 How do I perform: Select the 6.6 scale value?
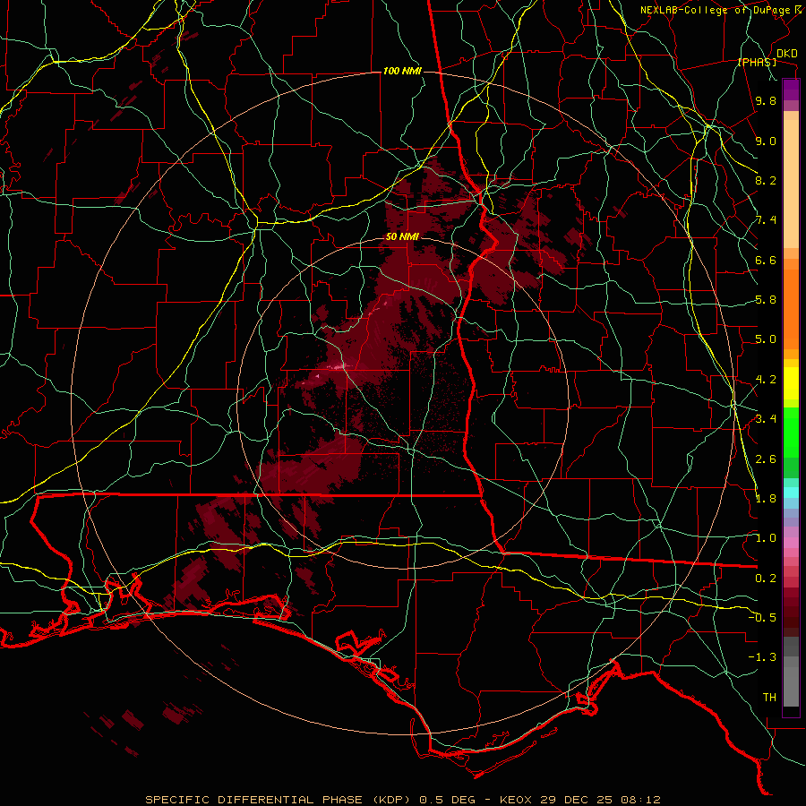(x=766, y=260)
